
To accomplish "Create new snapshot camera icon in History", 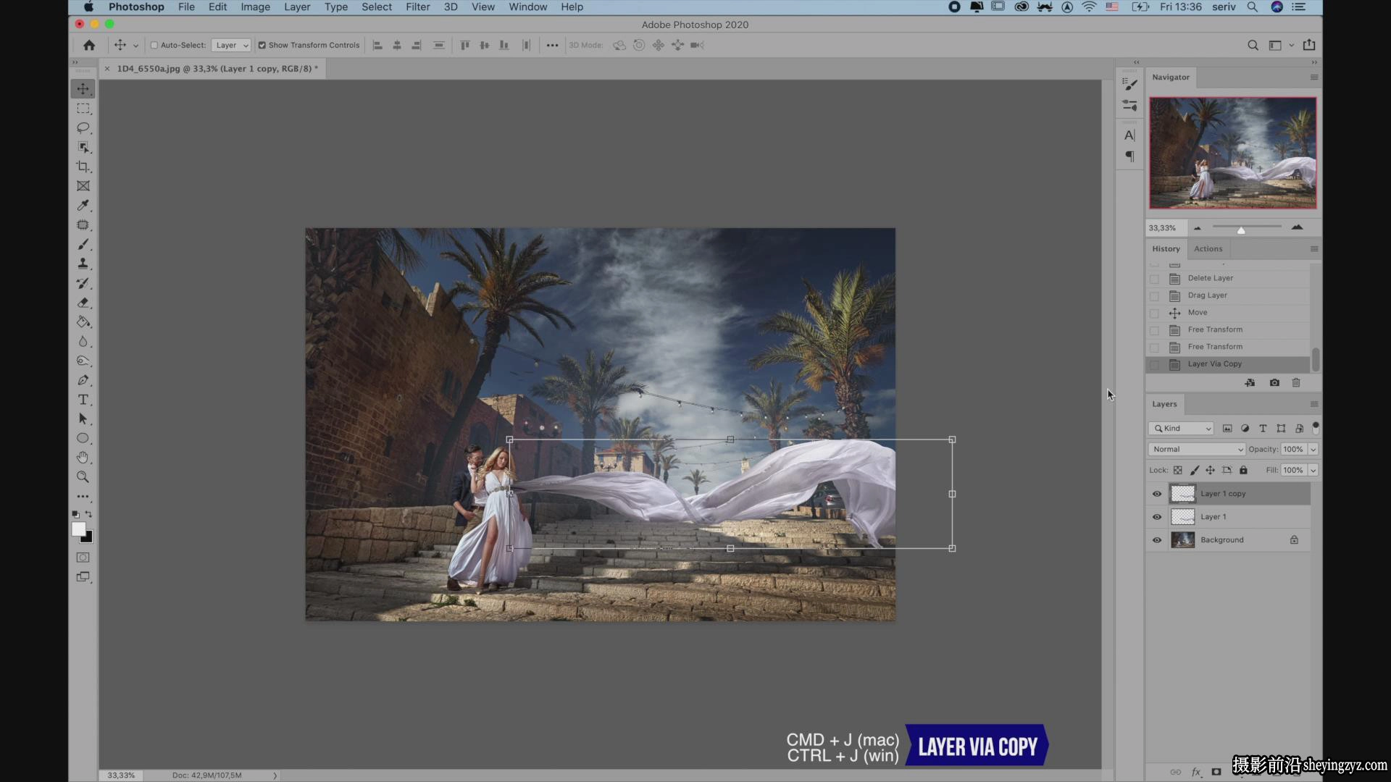I will click(1274, 382).
